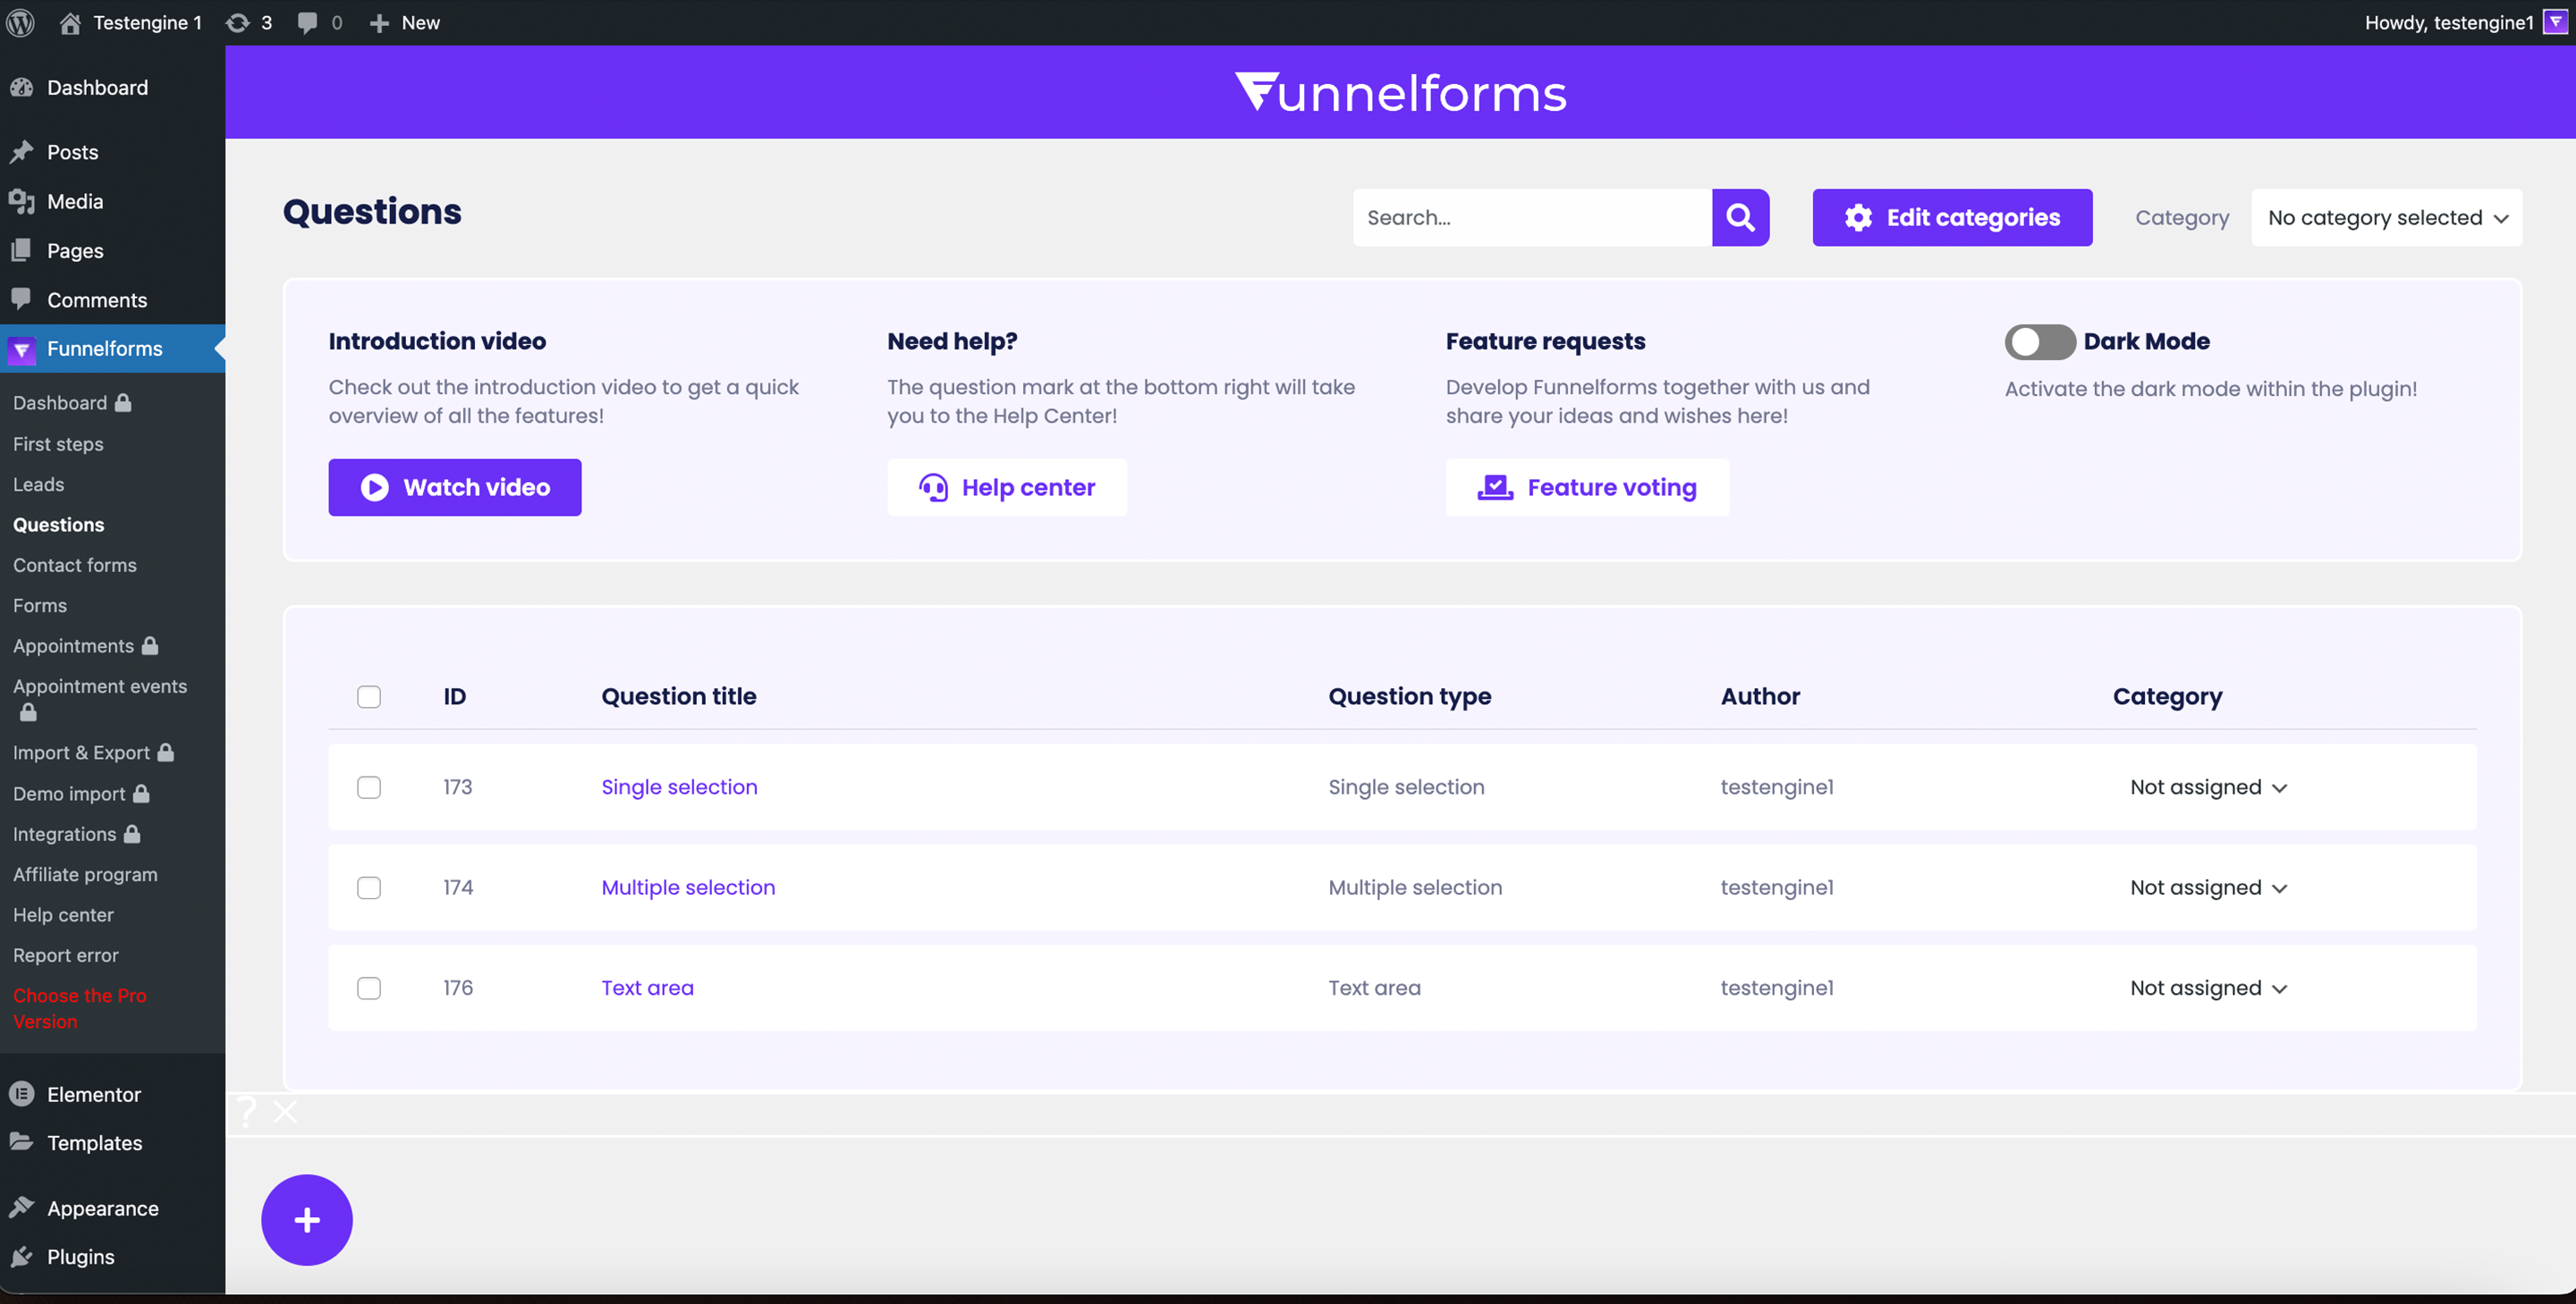Click the Author column header
The width and height of the screenshot is (2576, 1304).
1760,696
